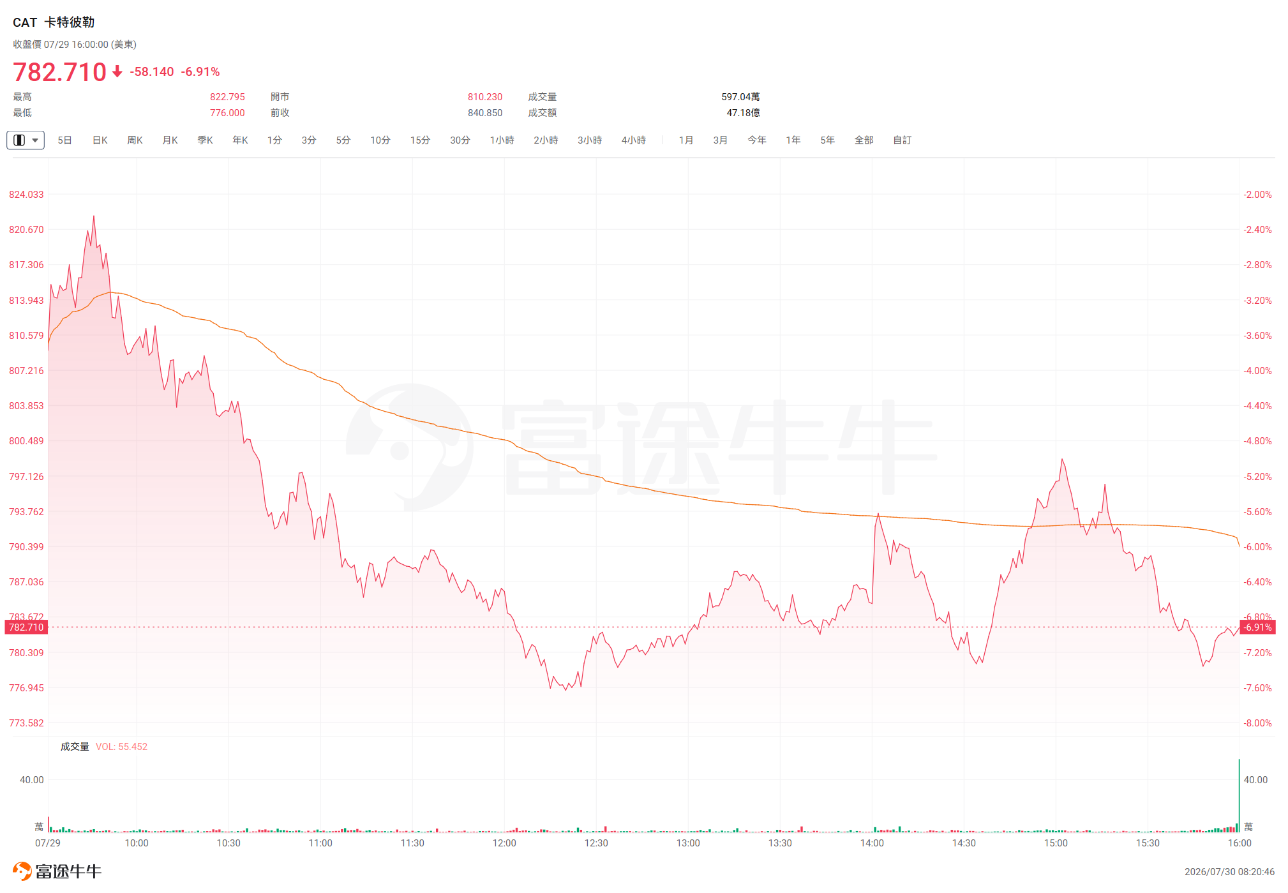Show the 2小時 chart
This screenshot has width=1288, height=893.
click(546, 140)
